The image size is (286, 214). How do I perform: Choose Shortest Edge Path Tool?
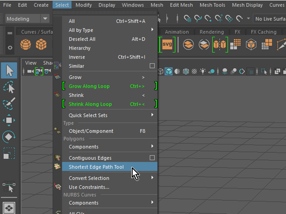(109, 167)
